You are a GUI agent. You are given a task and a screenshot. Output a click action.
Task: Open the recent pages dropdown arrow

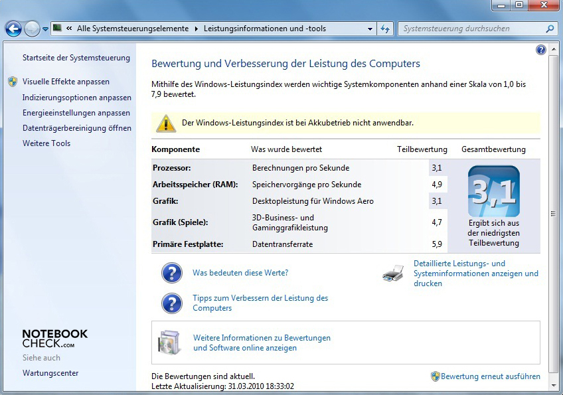click(x=45, y=29)
